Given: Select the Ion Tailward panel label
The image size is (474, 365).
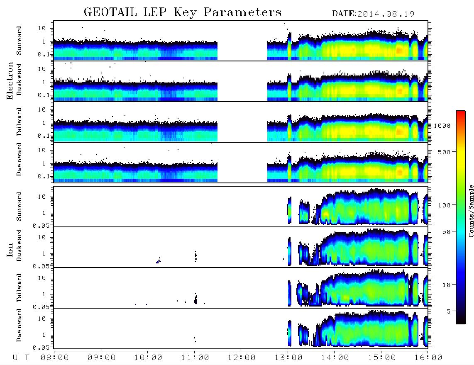Looking at the screenshot, I should (x=19, y=288).
